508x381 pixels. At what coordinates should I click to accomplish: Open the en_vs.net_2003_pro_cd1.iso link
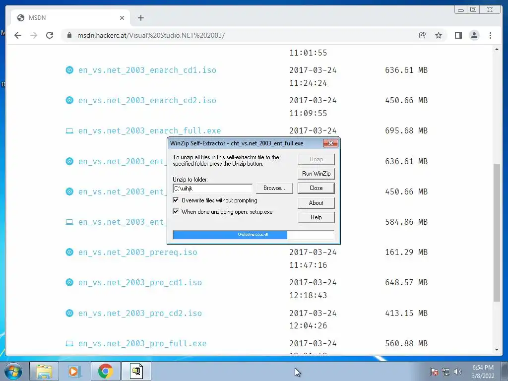(x=140, y=282)
